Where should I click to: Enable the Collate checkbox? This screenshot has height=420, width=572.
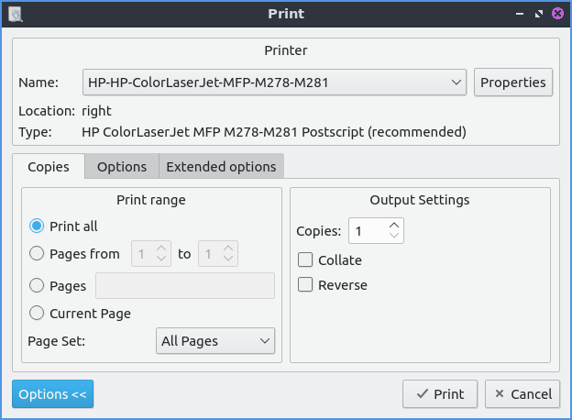(306, 260)
